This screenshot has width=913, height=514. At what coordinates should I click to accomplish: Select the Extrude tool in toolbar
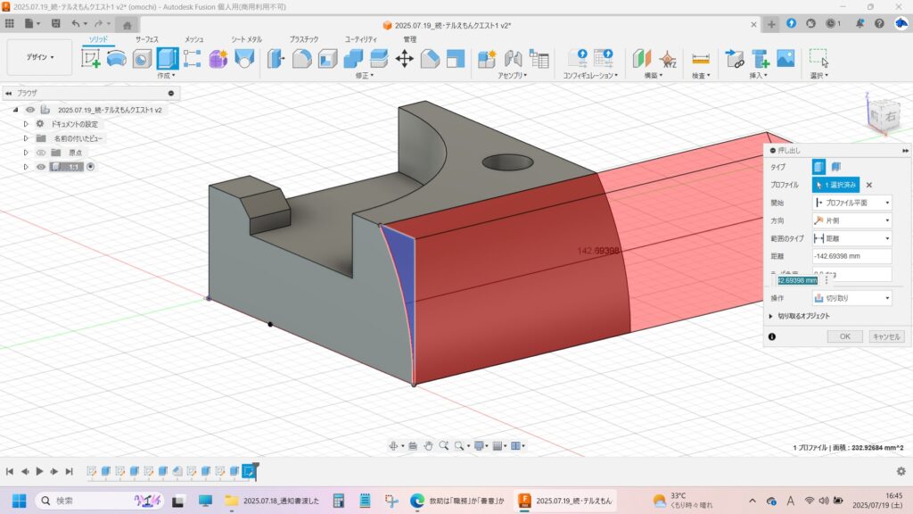(167, 59)
